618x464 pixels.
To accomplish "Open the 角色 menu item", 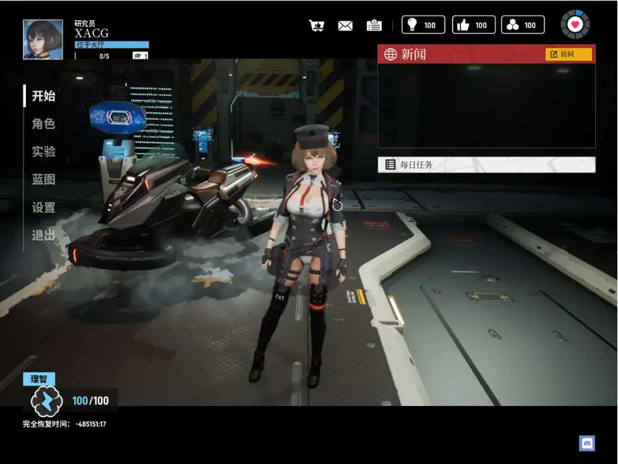I will [x=44, y=124].
